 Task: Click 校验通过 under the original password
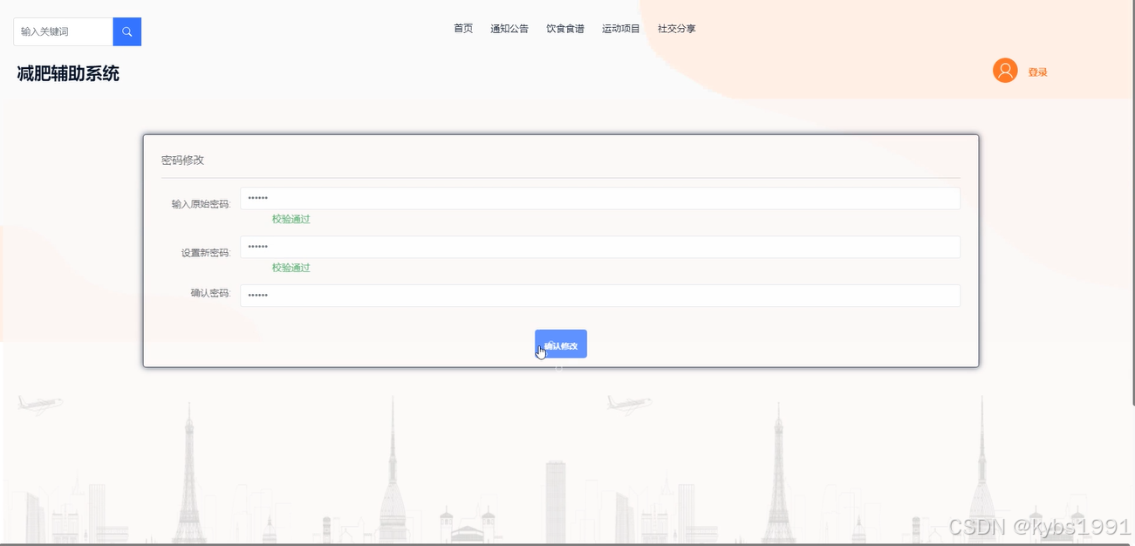(291, 219)
